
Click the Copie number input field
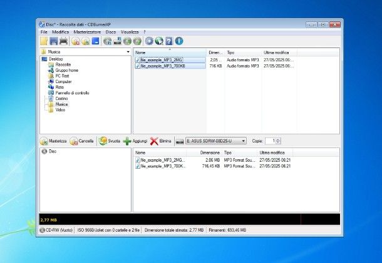pos(271,141)
